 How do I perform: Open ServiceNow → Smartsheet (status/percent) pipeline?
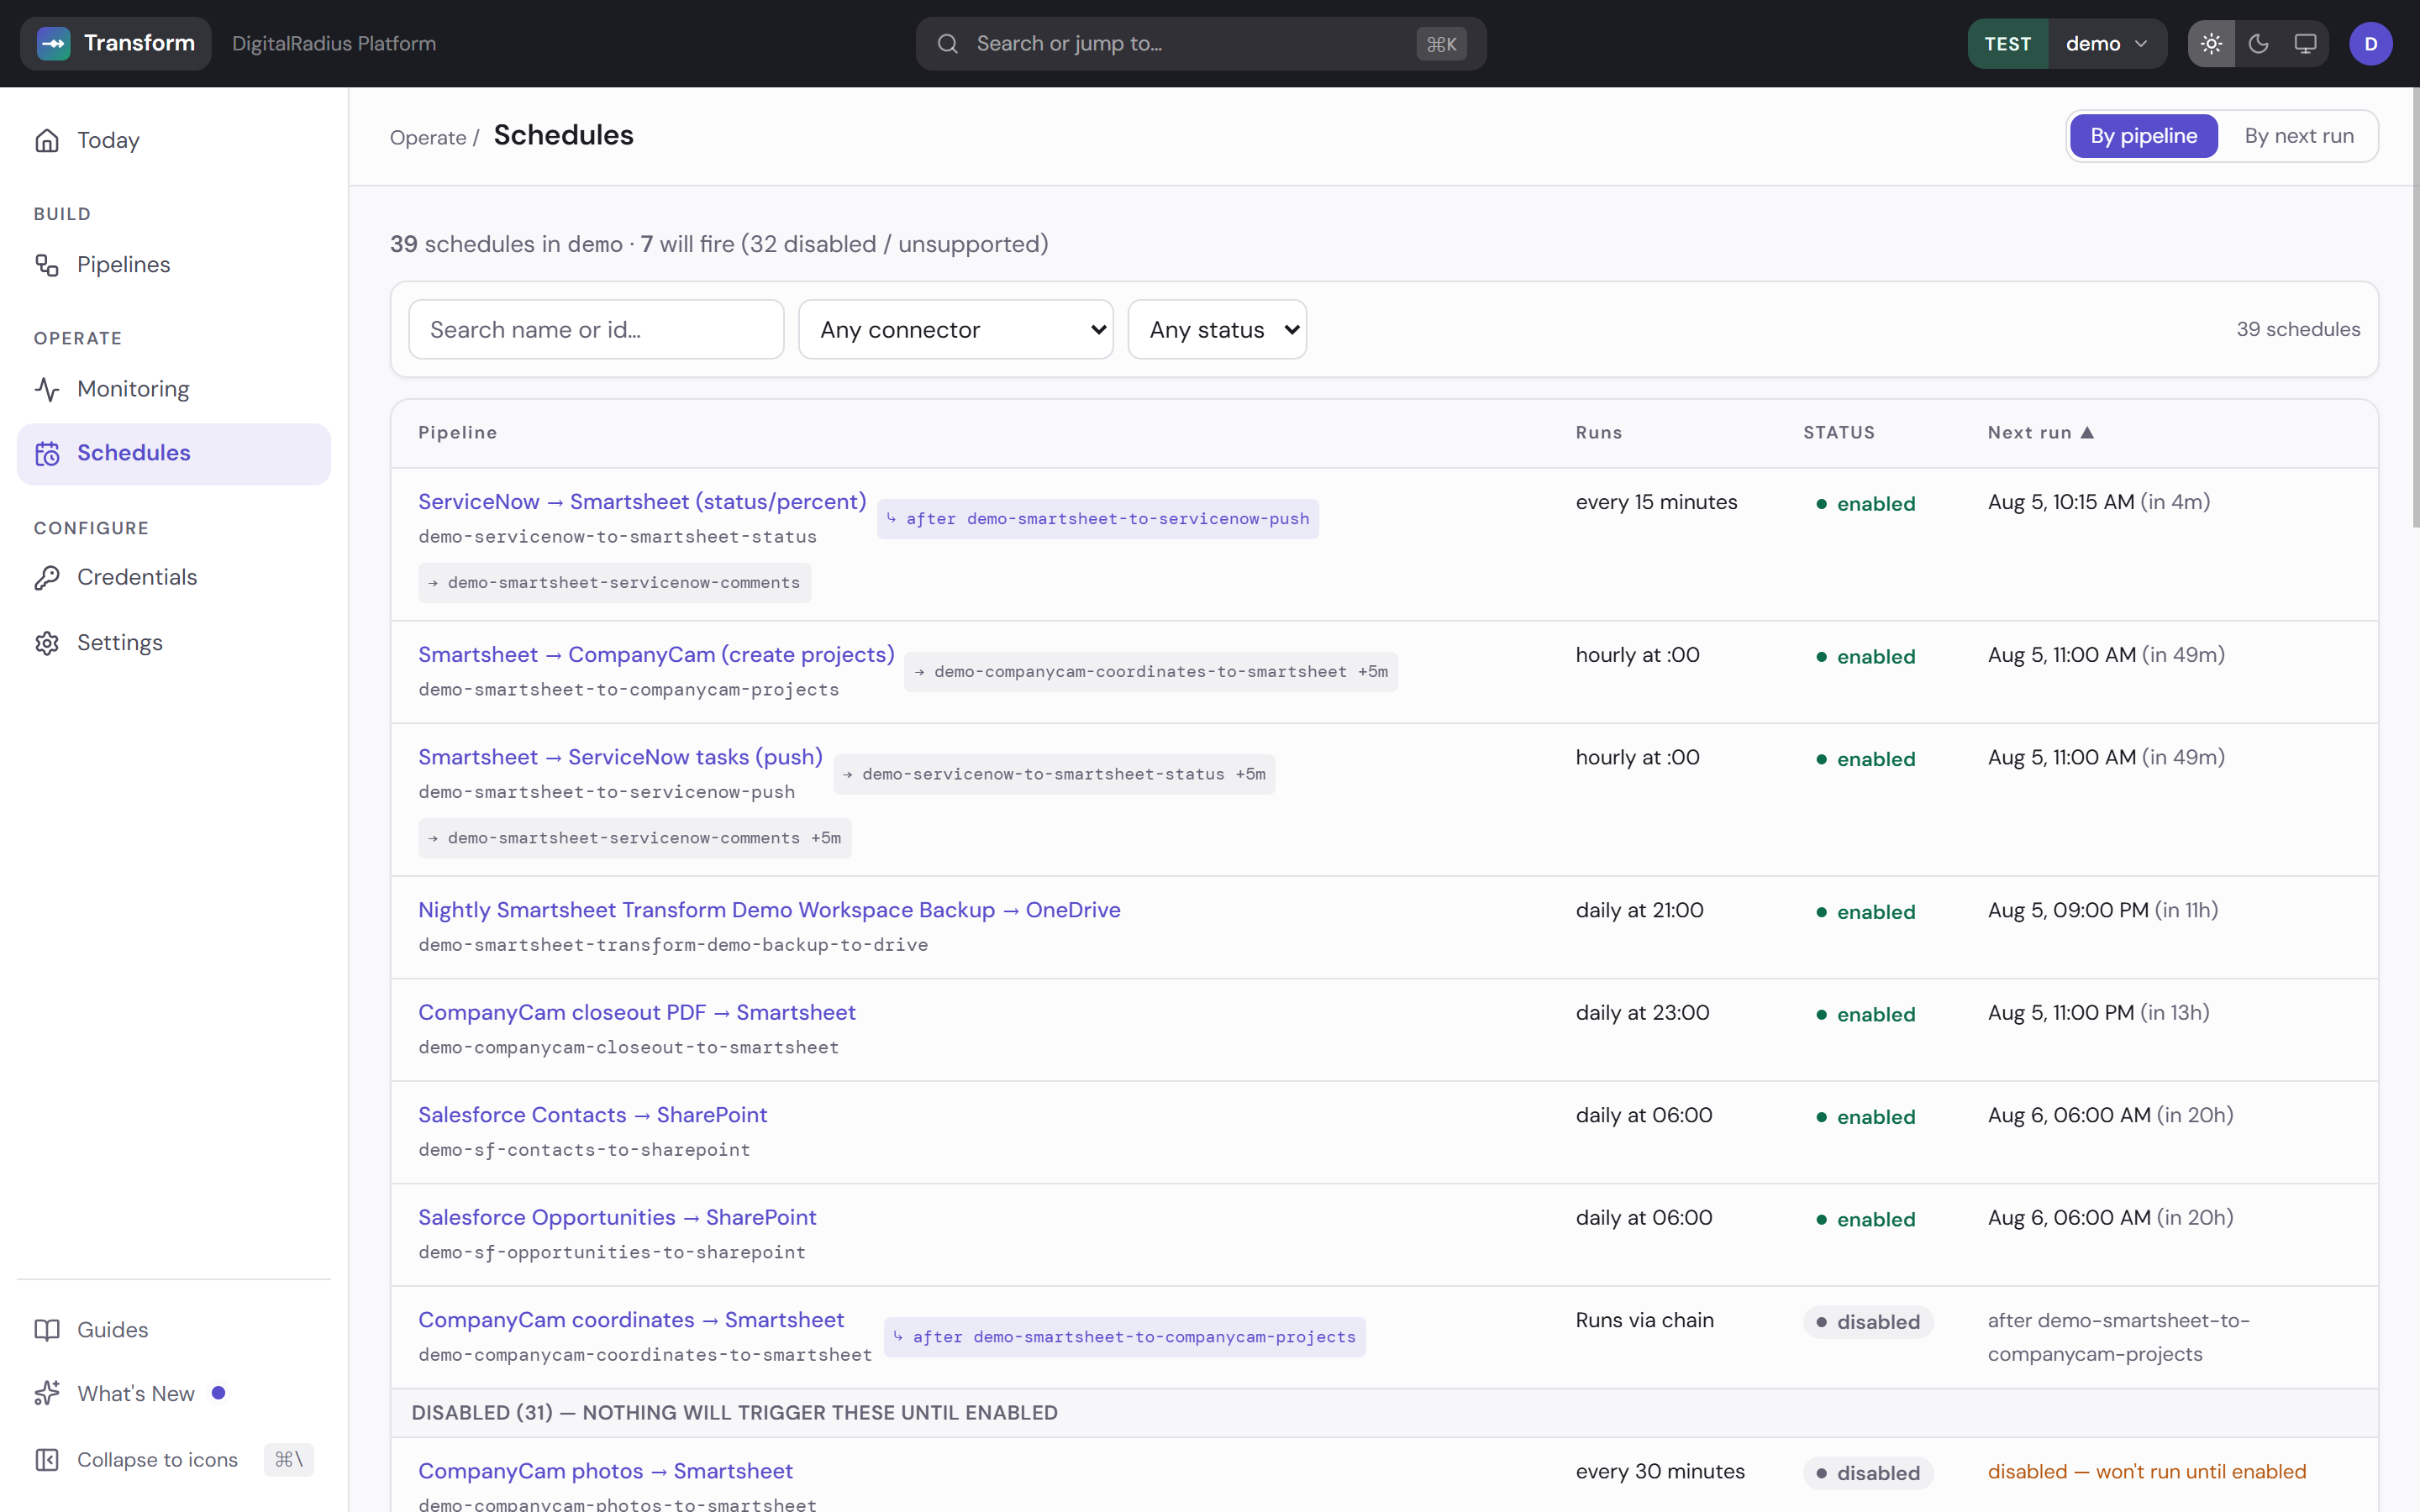(x=642, y=502)
